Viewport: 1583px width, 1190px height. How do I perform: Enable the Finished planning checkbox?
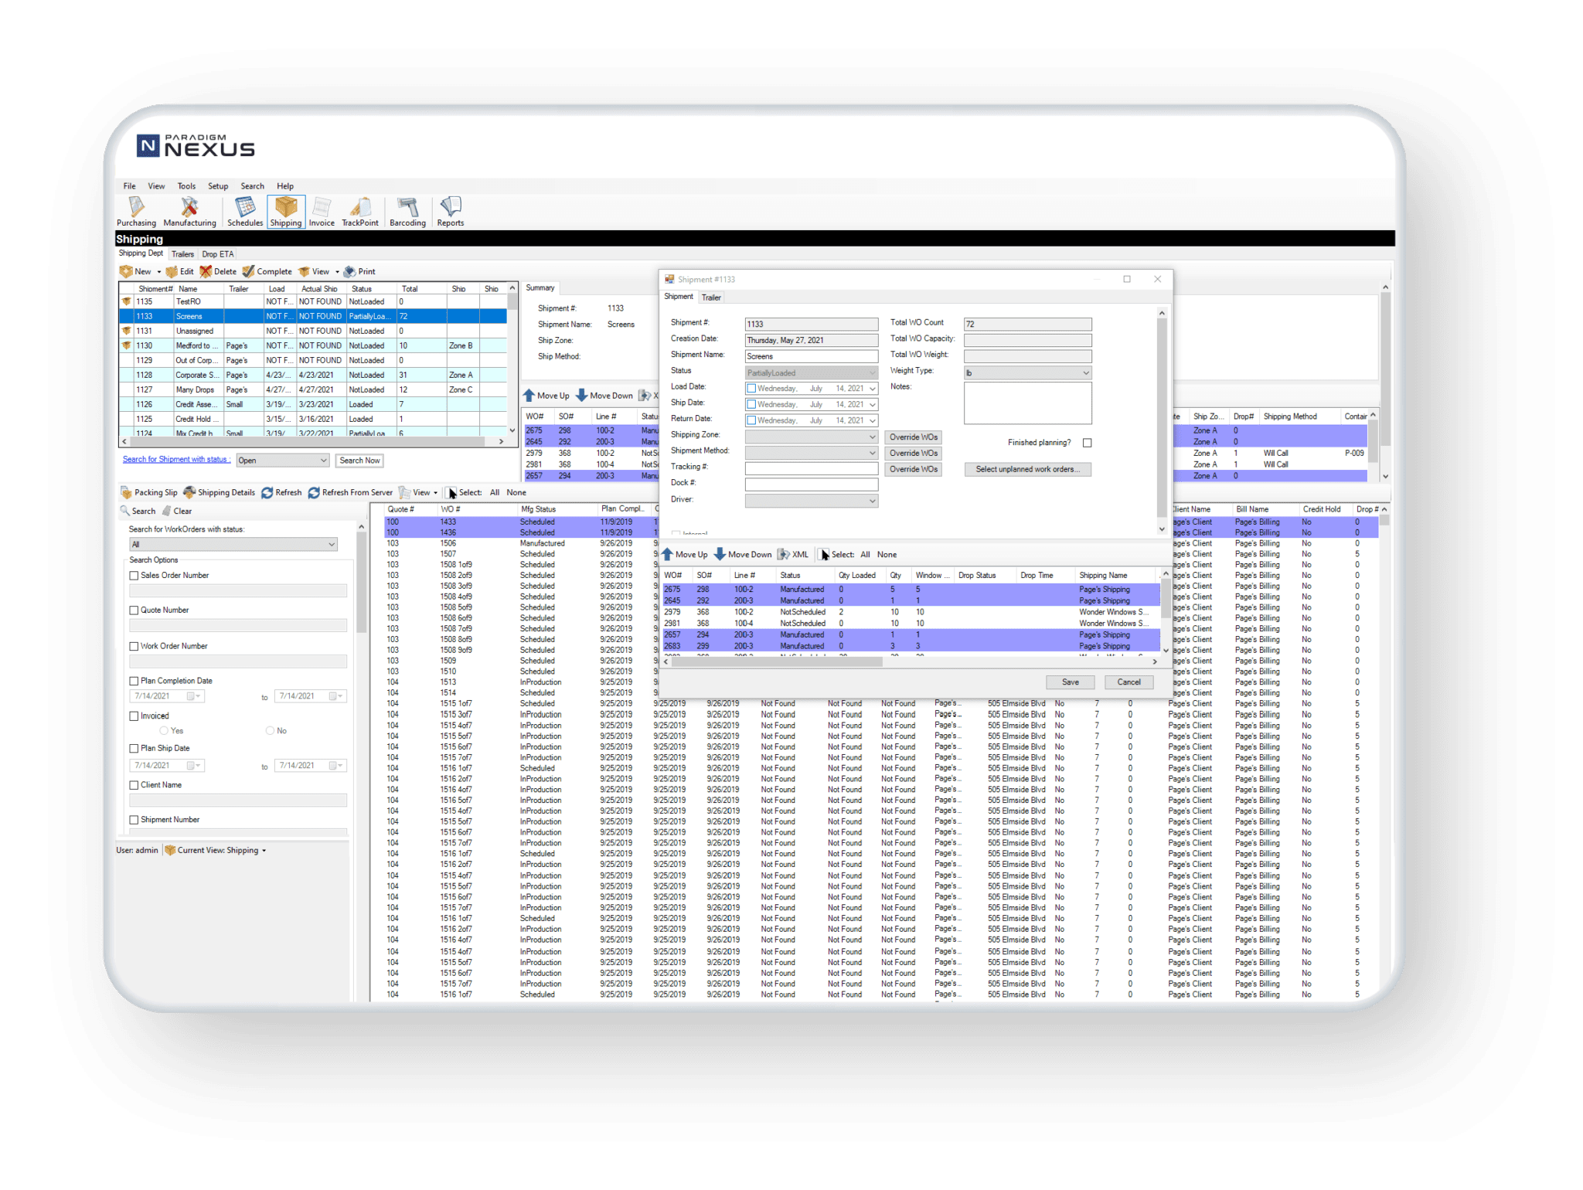click(1088, 443)
